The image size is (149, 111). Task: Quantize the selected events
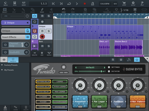(x=116, y=10)
